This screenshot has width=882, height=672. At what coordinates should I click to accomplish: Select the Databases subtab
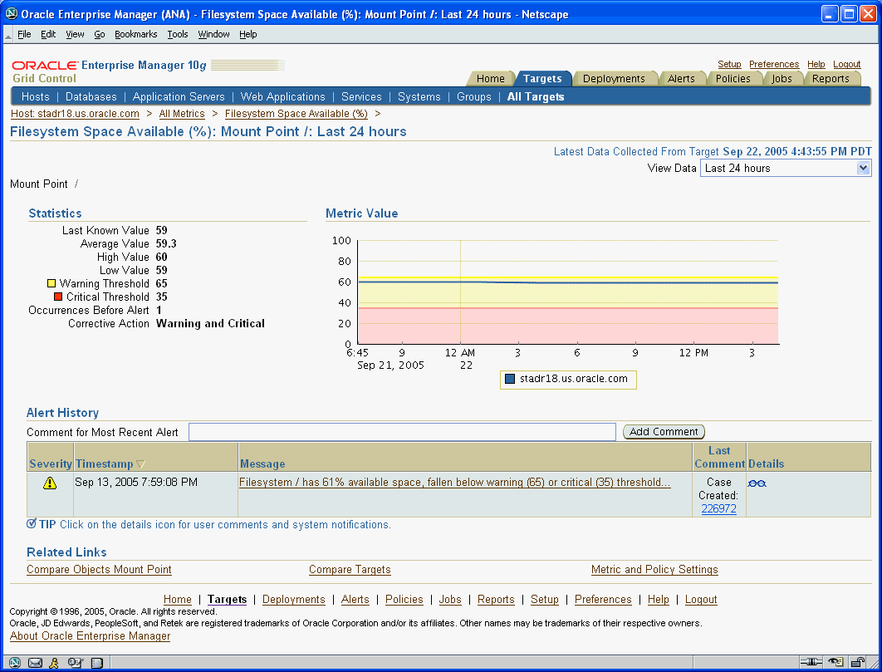coord(91,96)
